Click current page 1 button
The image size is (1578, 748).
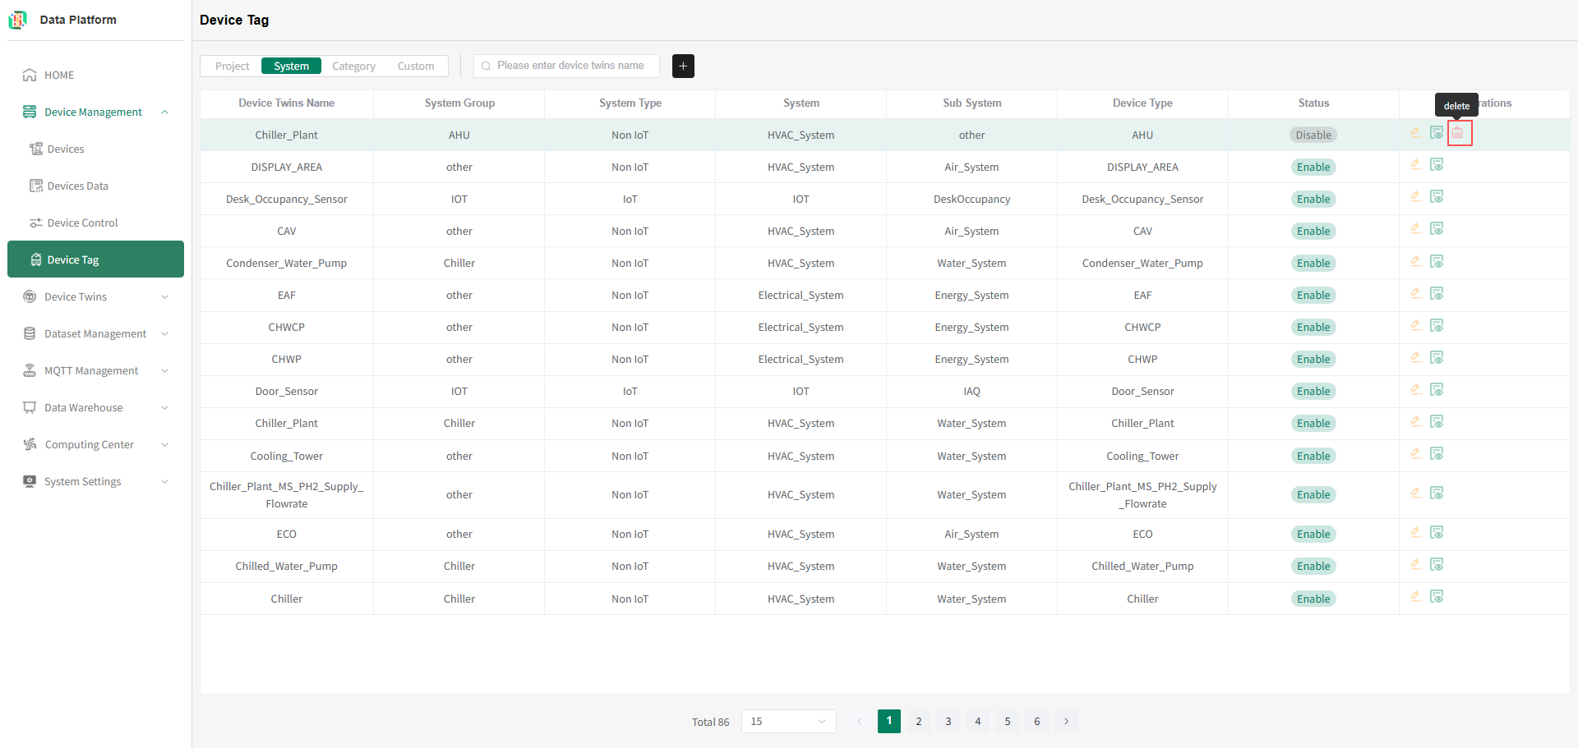889,721
